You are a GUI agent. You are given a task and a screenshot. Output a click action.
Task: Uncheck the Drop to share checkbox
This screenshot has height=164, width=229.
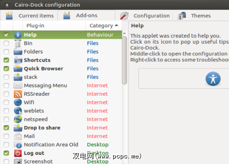point(6,128)
